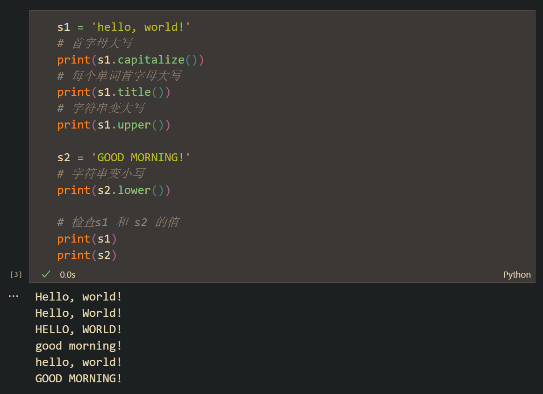Select the execution count [3] indicator
Image resolution: width=543 pixels, height=394 pixels.
click(x=16, y=274)
